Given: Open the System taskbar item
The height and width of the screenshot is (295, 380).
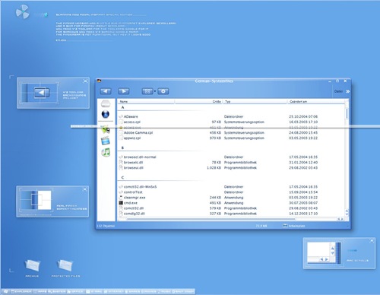Looking at the screenshot, I should pyautogui.click(x=57, y=291).
